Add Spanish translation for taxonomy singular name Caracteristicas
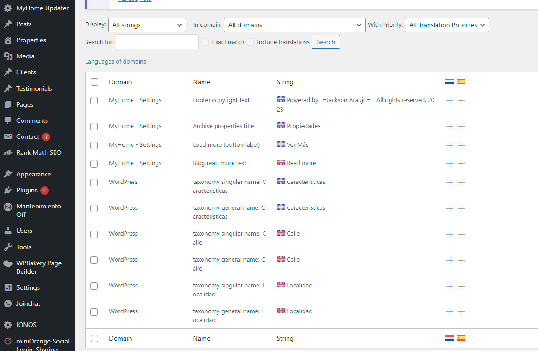This screenshot has height=351, width=538. click(461, 183)
